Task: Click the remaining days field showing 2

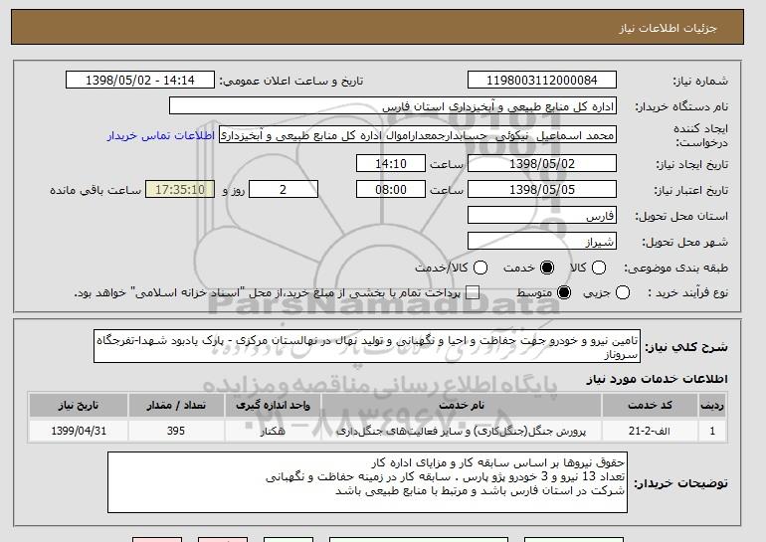Action: click(x=284, y=190)
